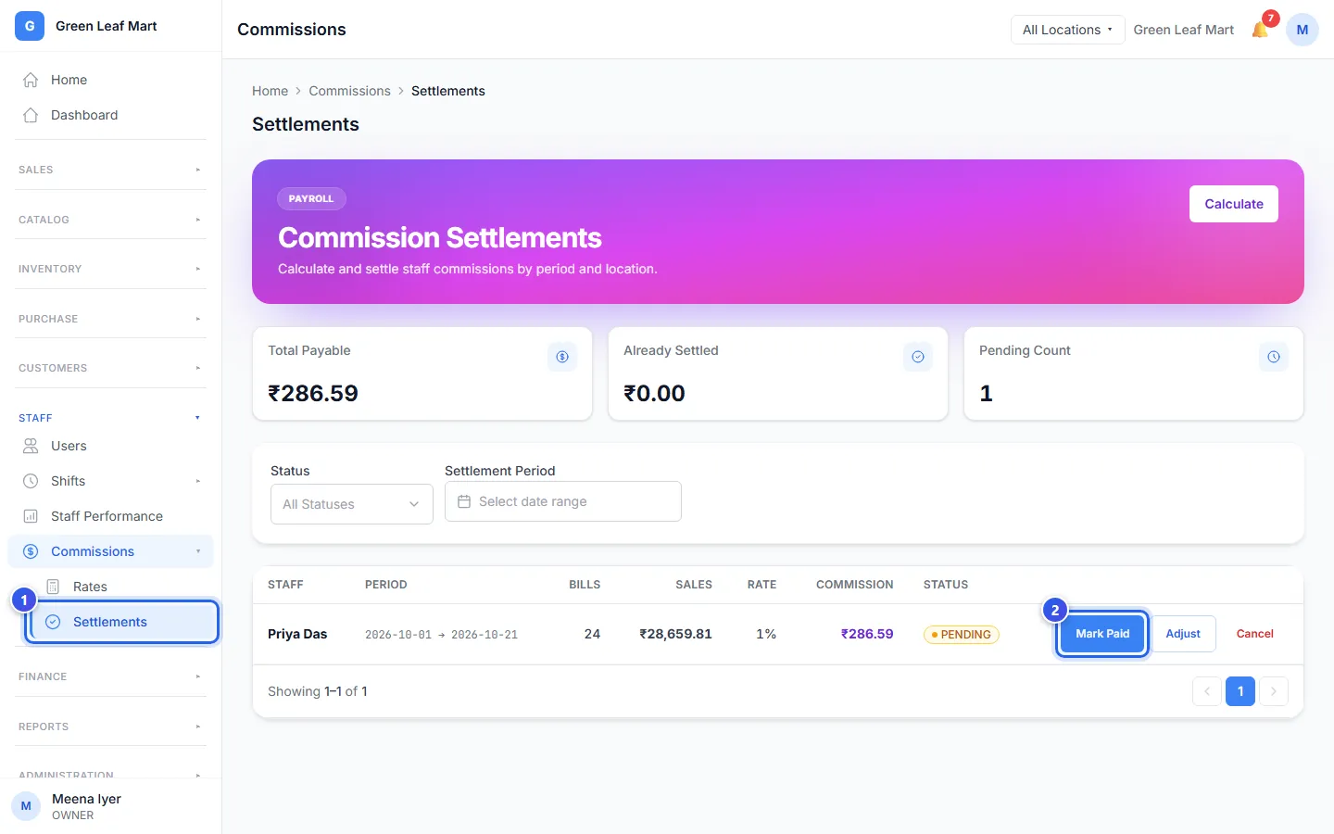Expand the Finance sidebar section

point(110,676)
